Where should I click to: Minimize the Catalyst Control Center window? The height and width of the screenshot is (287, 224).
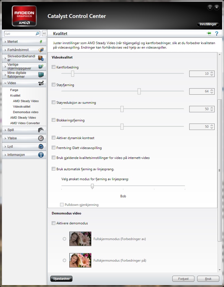pyautogui.click(x=210, y=7)
